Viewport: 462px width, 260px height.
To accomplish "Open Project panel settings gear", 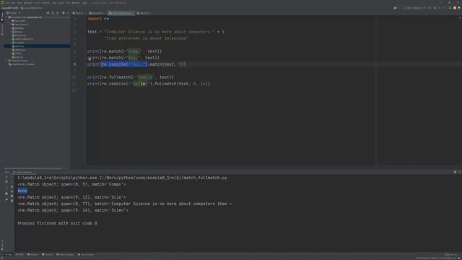I will 63,13.
